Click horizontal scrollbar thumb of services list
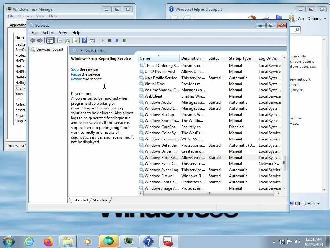330x248 pixels. click(209, 193)
